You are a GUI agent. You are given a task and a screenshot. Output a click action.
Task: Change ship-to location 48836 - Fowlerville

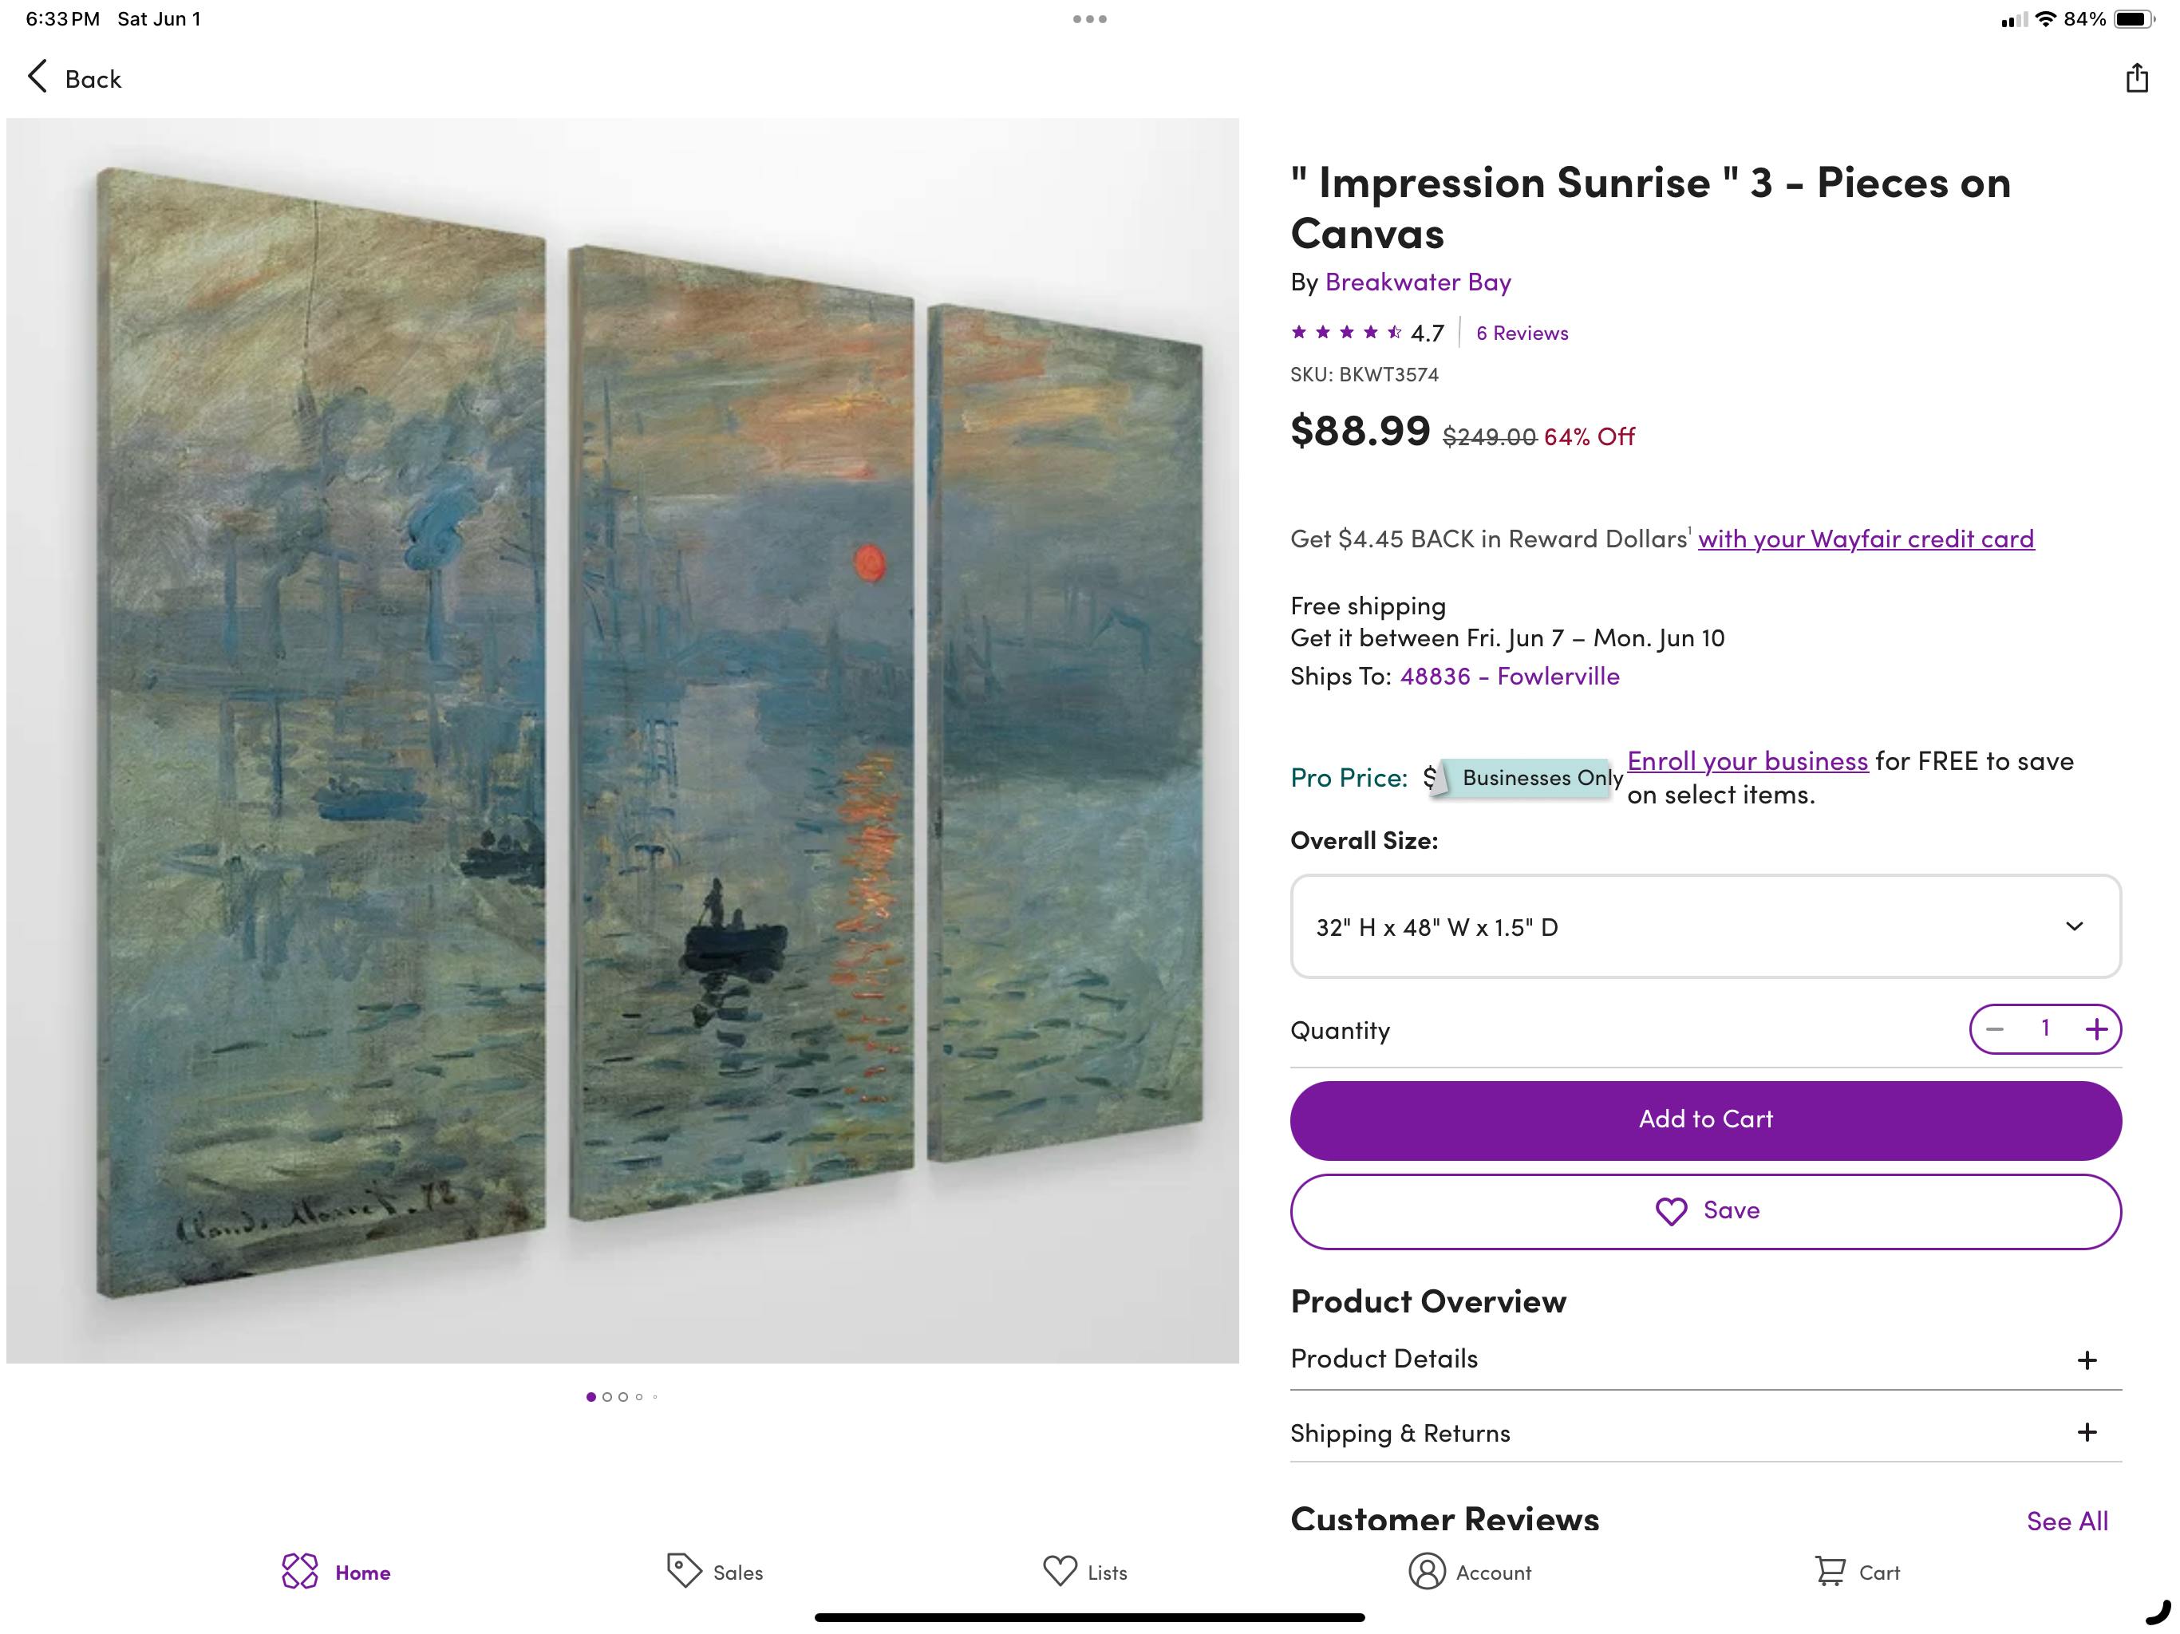click(1509, 676)
